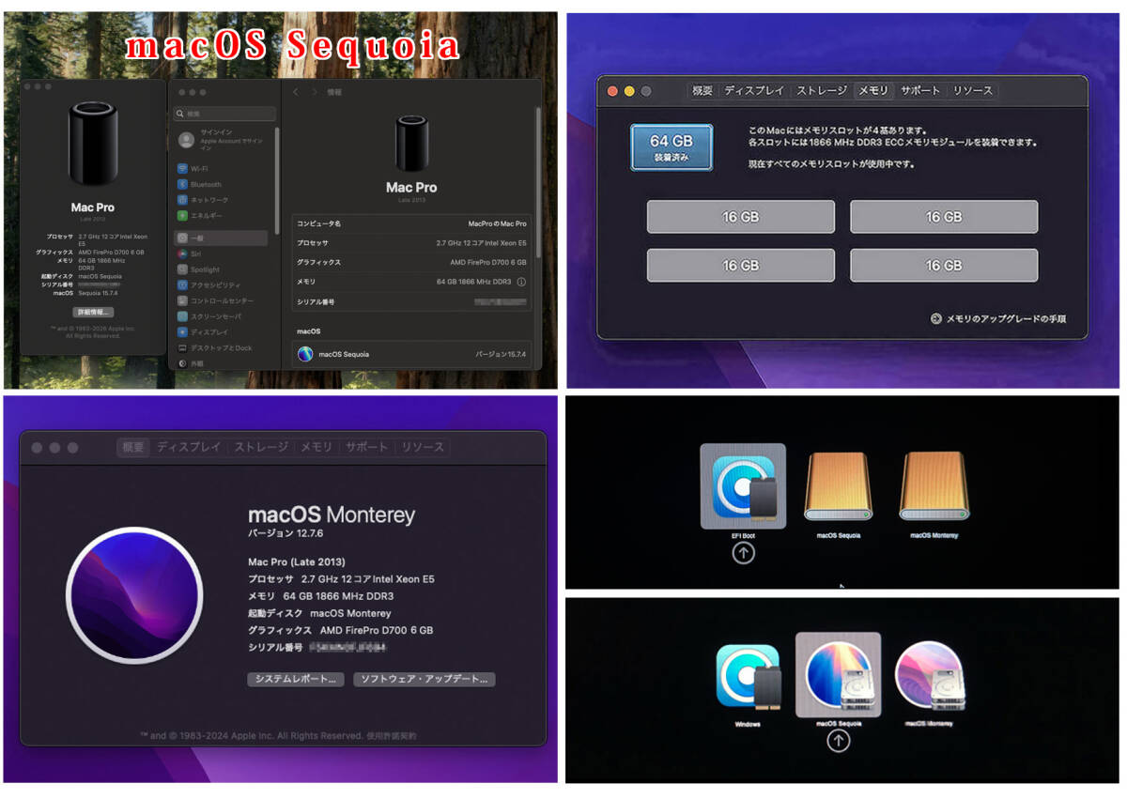1127x799 pixels.
Task: Click the Mac Pro image in the small About window
Action: [x=92, y=144]
